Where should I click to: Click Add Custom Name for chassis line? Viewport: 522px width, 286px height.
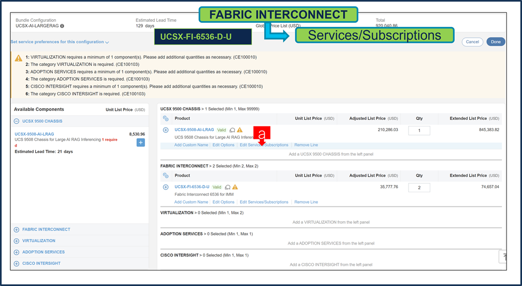(191, 145)
